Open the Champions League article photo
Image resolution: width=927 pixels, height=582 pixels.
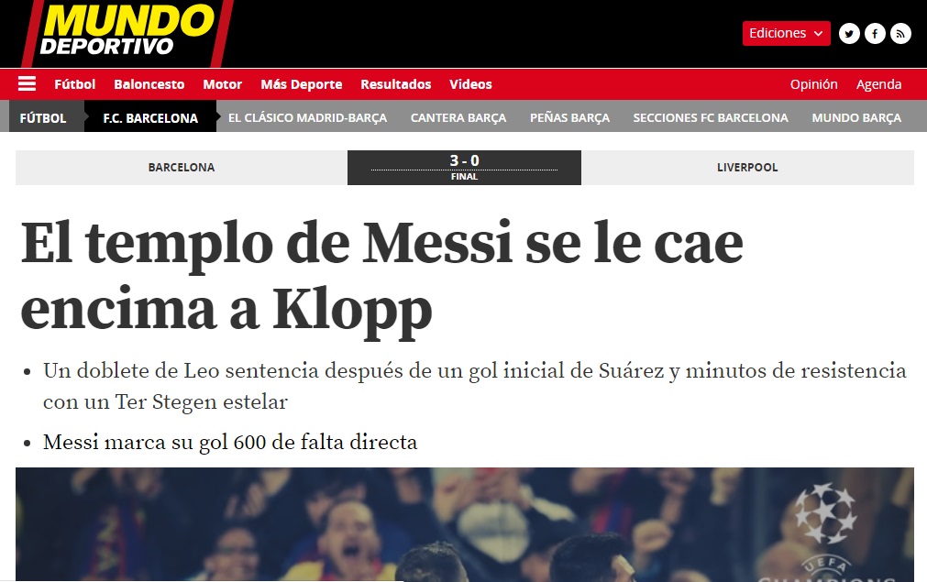[x=465, y=524]
